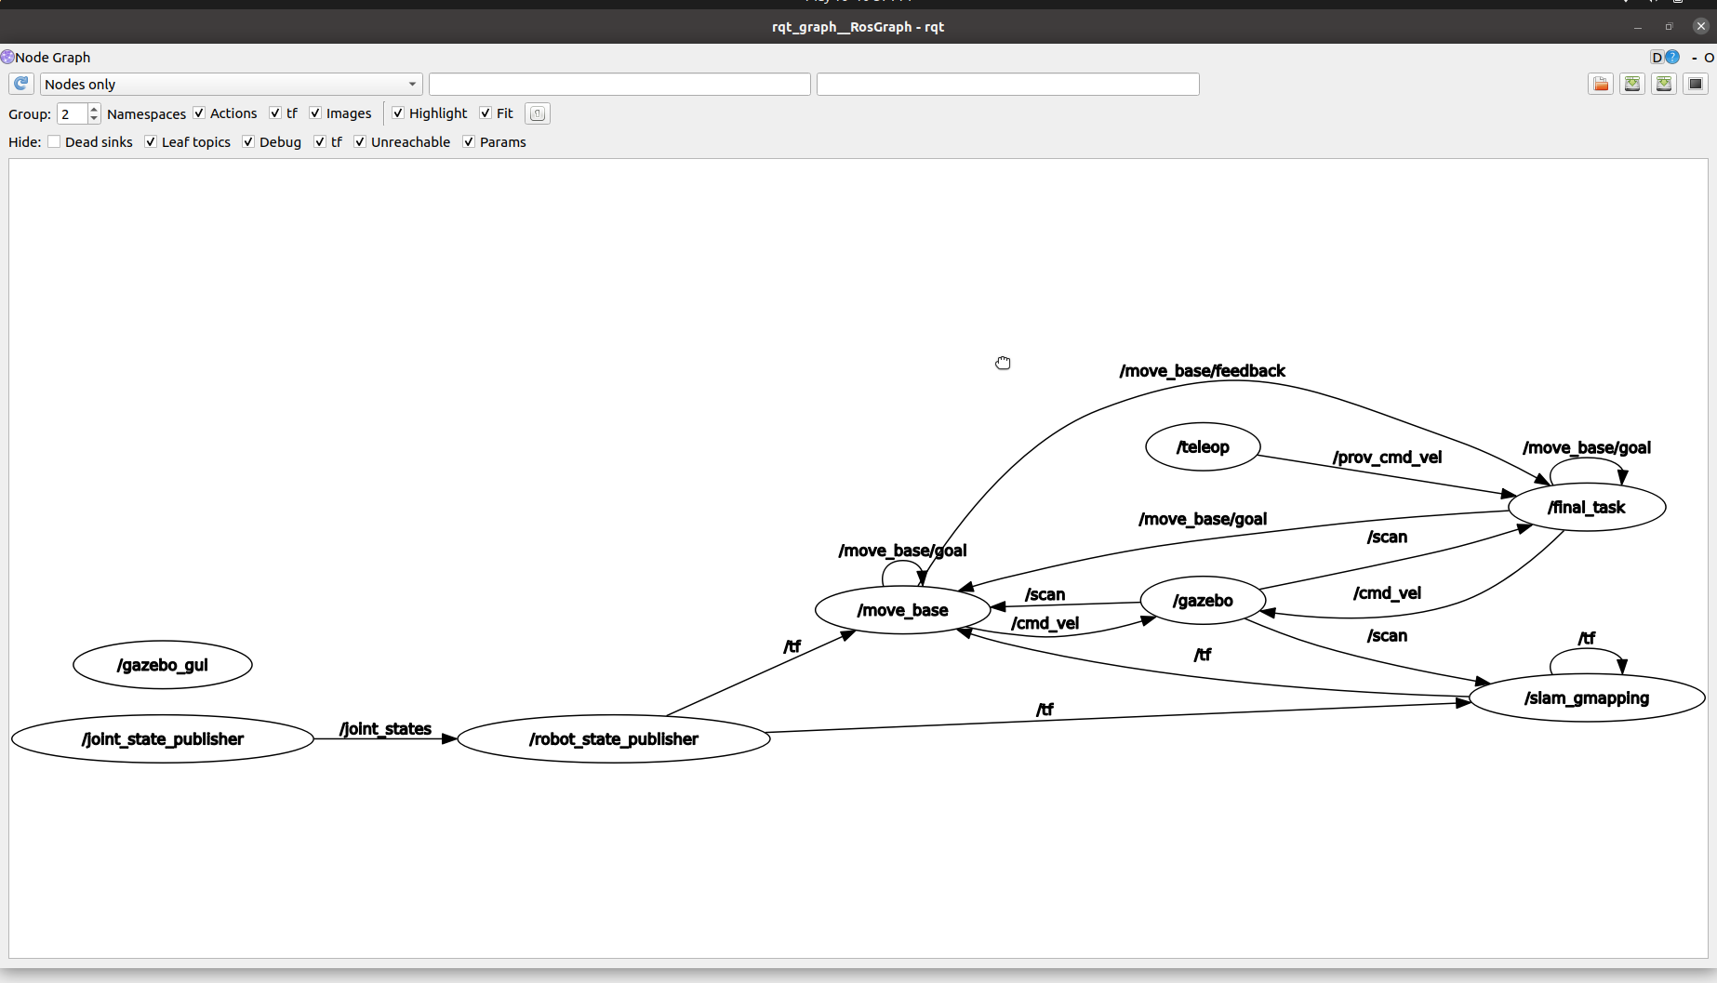This screenshot has width=1717, height=983.
Task: Select the /joint_state_publisher node
Action: pyautogui.click(x=163, y=738)
